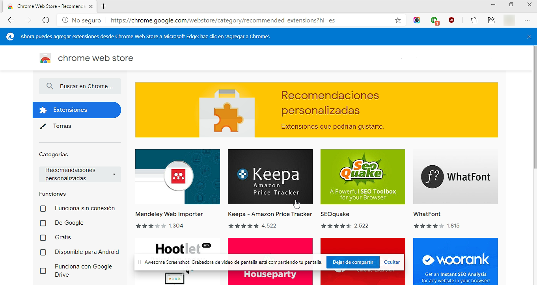537x285 pixels.
Task: Click the Chrome Web Store logo
Action: point(45,58)
